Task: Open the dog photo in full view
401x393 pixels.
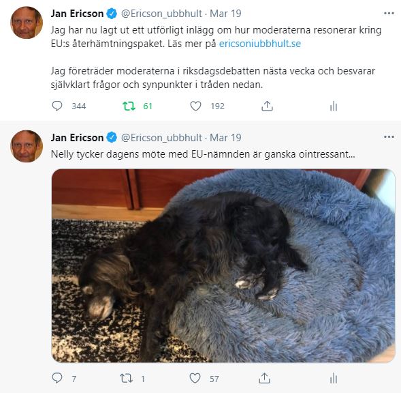Action: click(223, 265)
